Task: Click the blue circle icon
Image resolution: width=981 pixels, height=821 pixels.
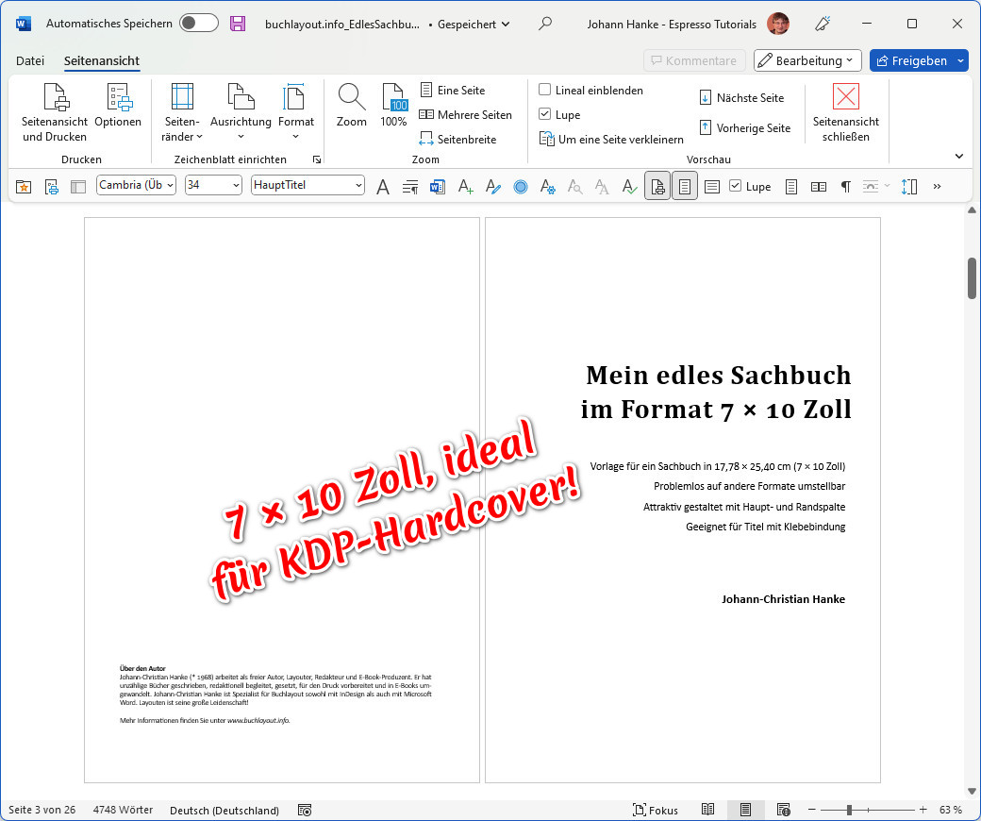Action: point(521,187)
